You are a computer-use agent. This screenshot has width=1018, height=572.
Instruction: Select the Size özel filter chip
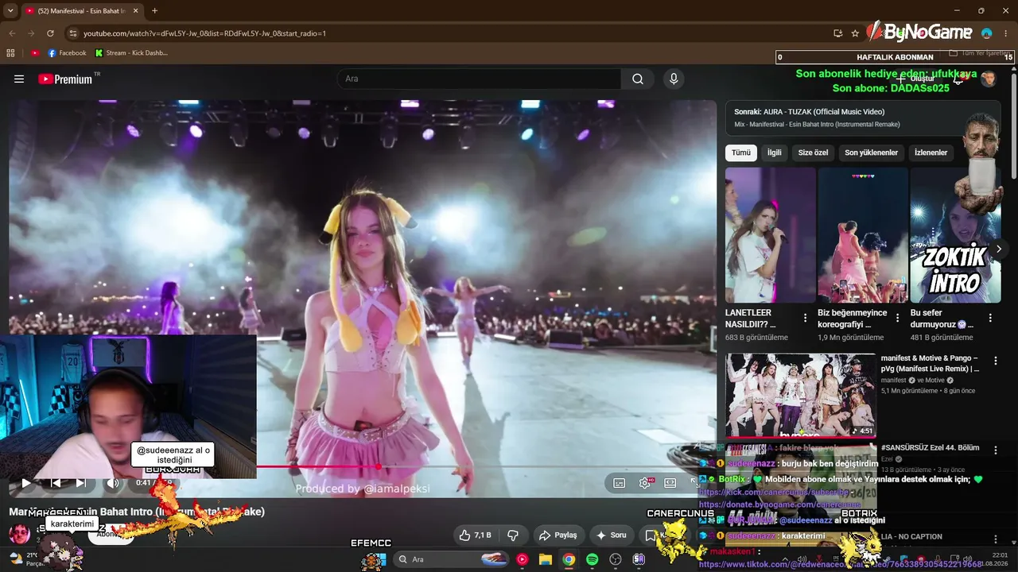(814, 153)
